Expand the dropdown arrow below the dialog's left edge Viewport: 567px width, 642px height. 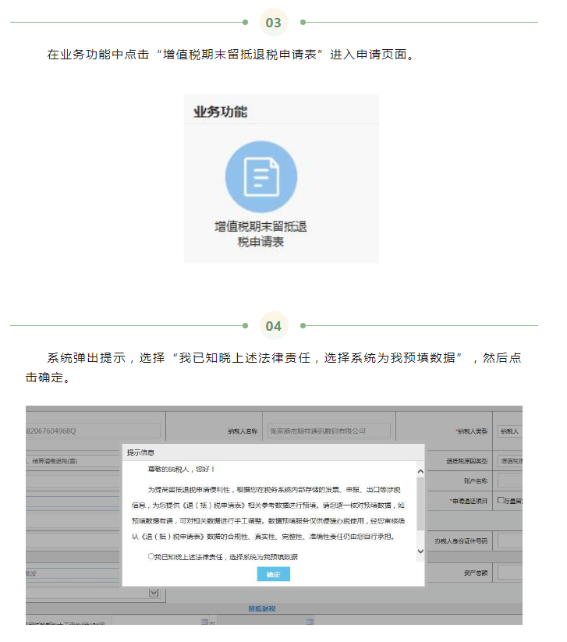[x=153, y=593]
